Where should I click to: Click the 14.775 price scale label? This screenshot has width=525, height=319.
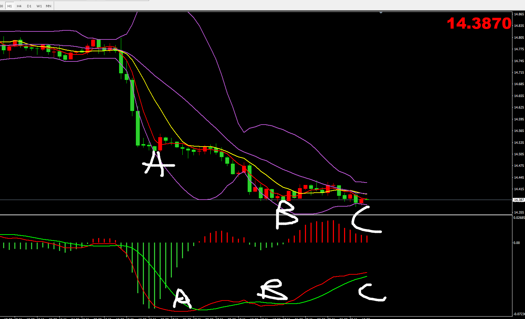click(519, 49)
